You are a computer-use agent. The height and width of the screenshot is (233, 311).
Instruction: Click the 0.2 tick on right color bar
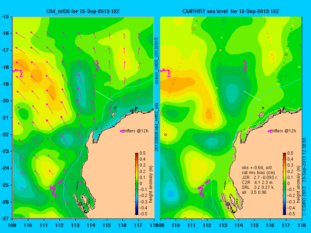290,171
